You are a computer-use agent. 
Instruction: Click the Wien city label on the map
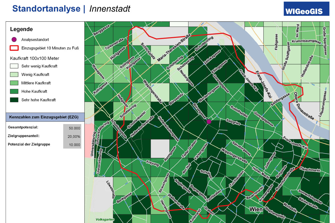pyautogui.click(x=256, y=209)
